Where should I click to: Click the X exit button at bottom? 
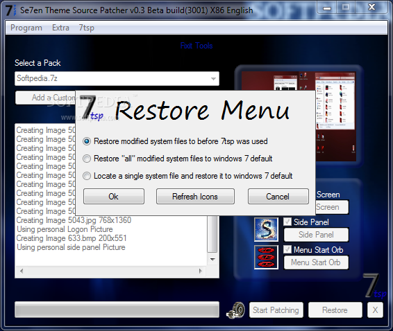(375, 310)
